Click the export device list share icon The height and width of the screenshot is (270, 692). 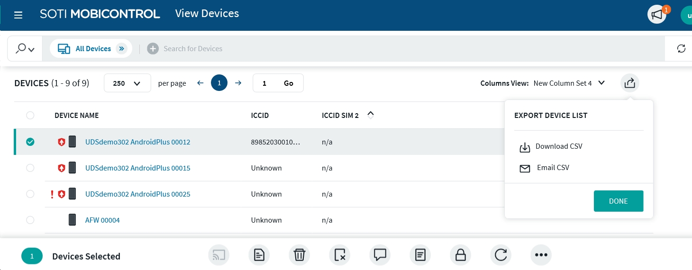click(629, 83)
